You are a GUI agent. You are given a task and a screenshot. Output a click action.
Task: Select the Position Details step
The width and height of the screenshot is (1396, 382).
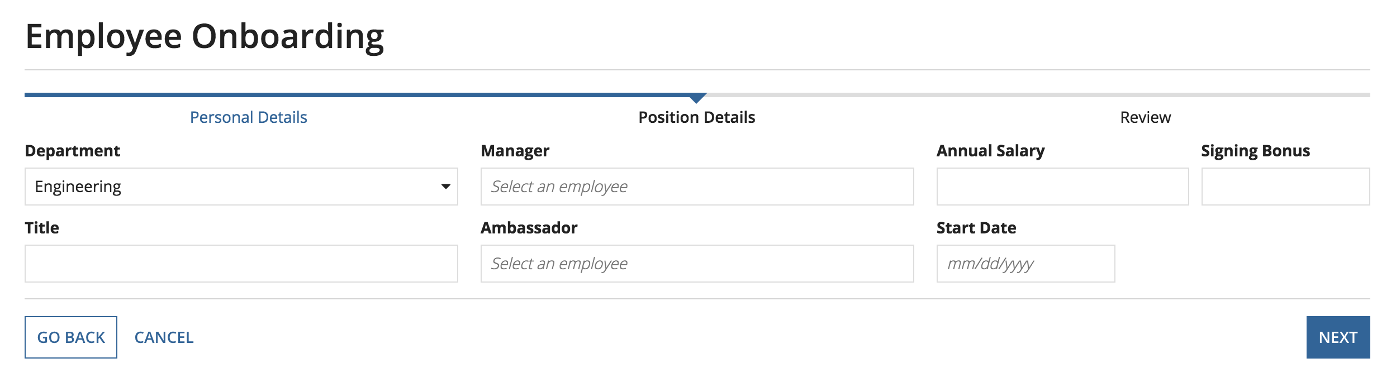pos(696,117)
